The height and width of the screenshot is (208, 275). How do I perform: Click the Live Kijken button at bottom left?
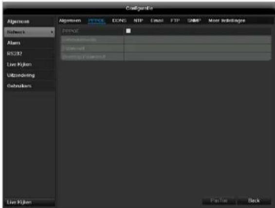tap(29, 202)
